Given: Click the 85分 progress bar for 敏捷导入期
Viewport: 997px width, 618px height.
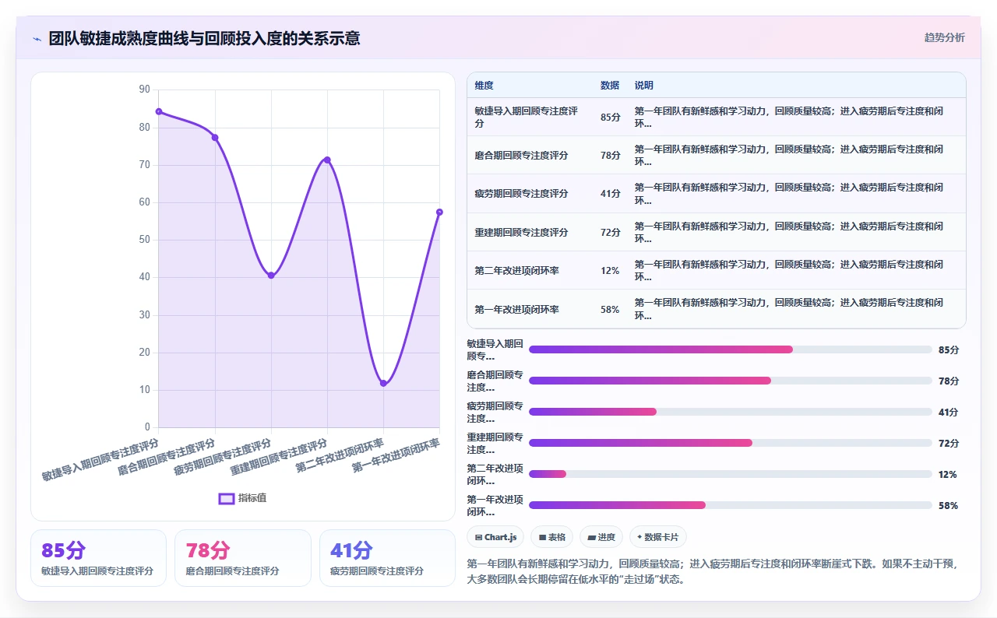Looking at the screenshot, I should pos(731,349).
